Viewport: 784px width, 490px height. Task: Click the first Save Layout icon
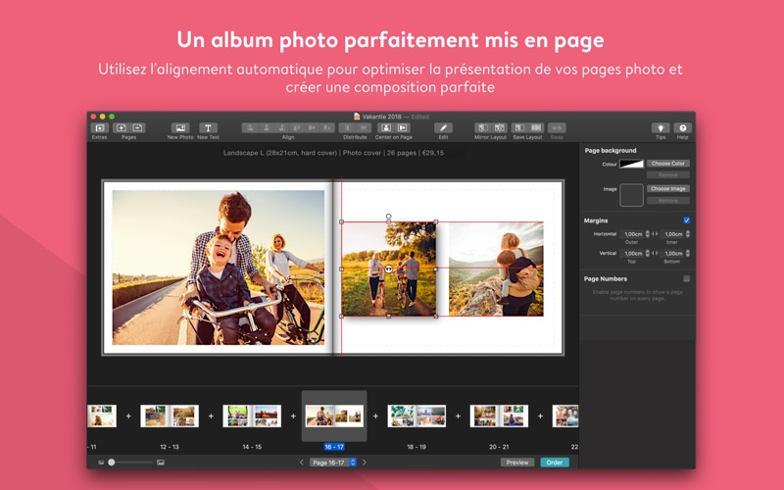coord(519,128)
